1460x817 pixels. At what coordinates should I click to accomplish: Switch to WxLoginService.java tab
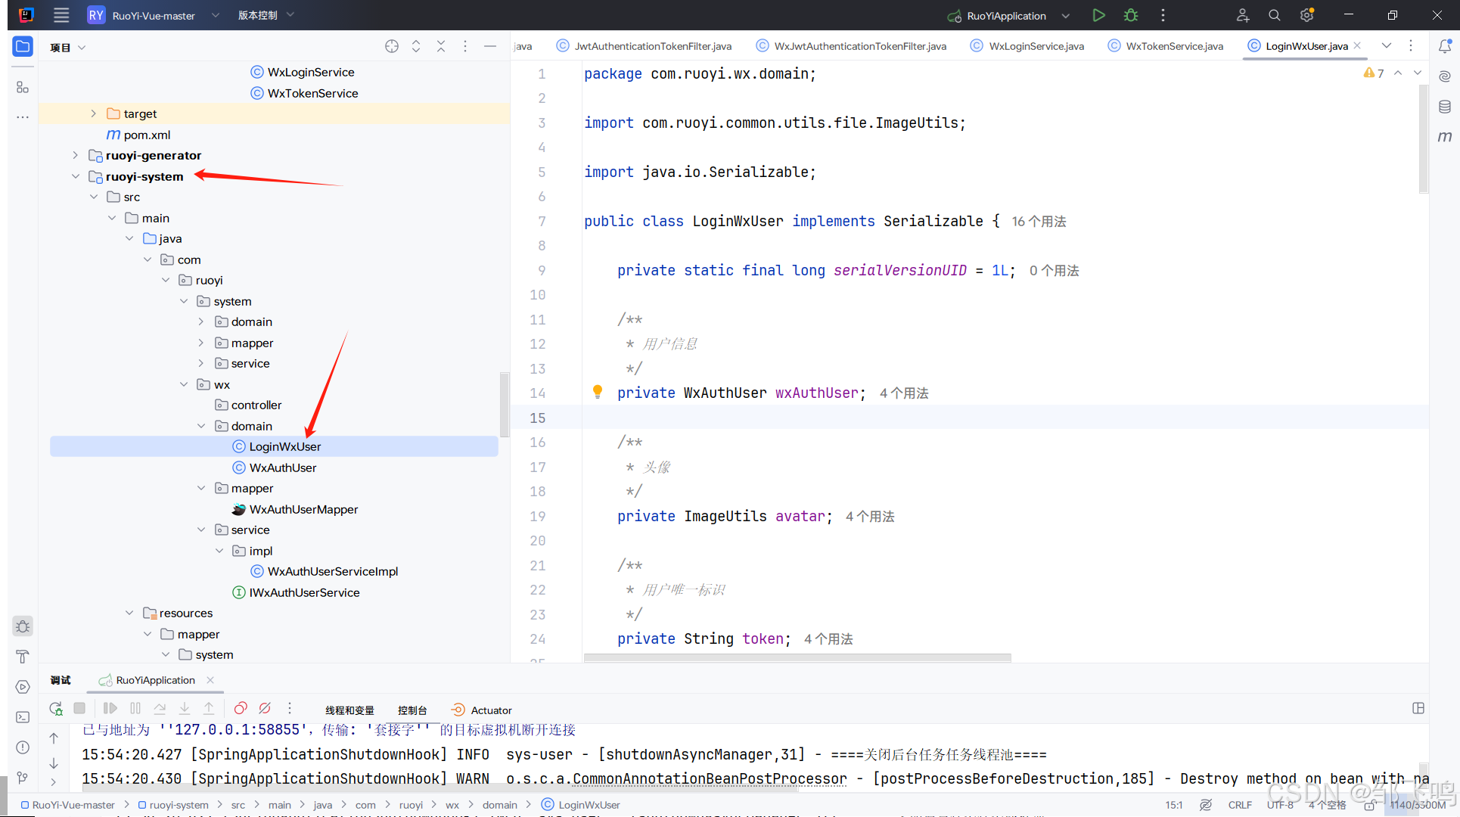click(1029, 46)
